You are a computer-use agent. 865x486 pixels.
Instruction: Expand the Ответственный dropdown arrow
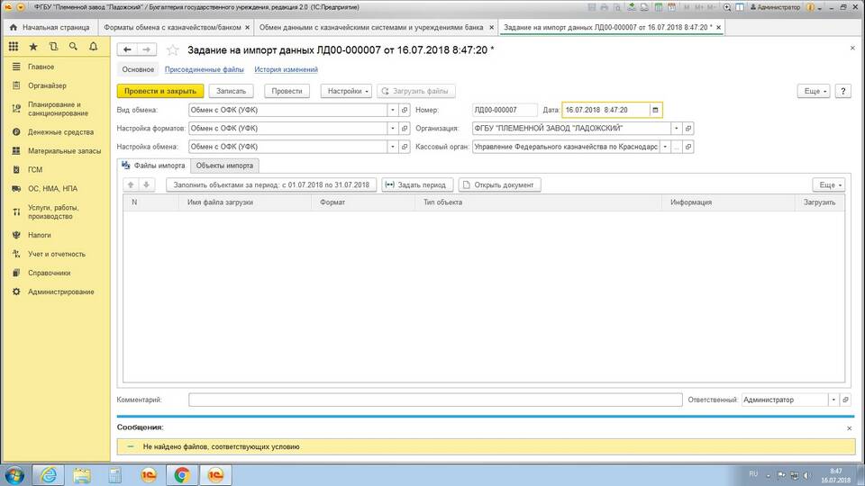pyautogui.click(x=833, y=400)
